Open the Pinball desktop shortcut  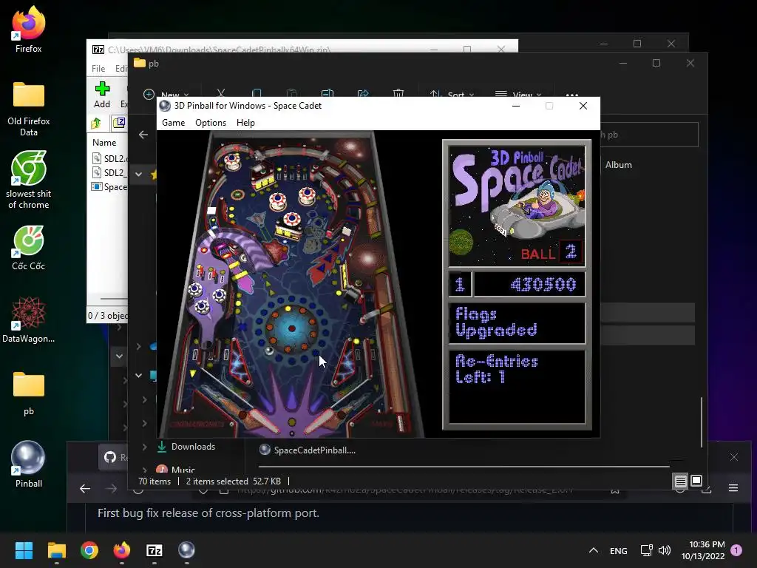click(29, 464)
